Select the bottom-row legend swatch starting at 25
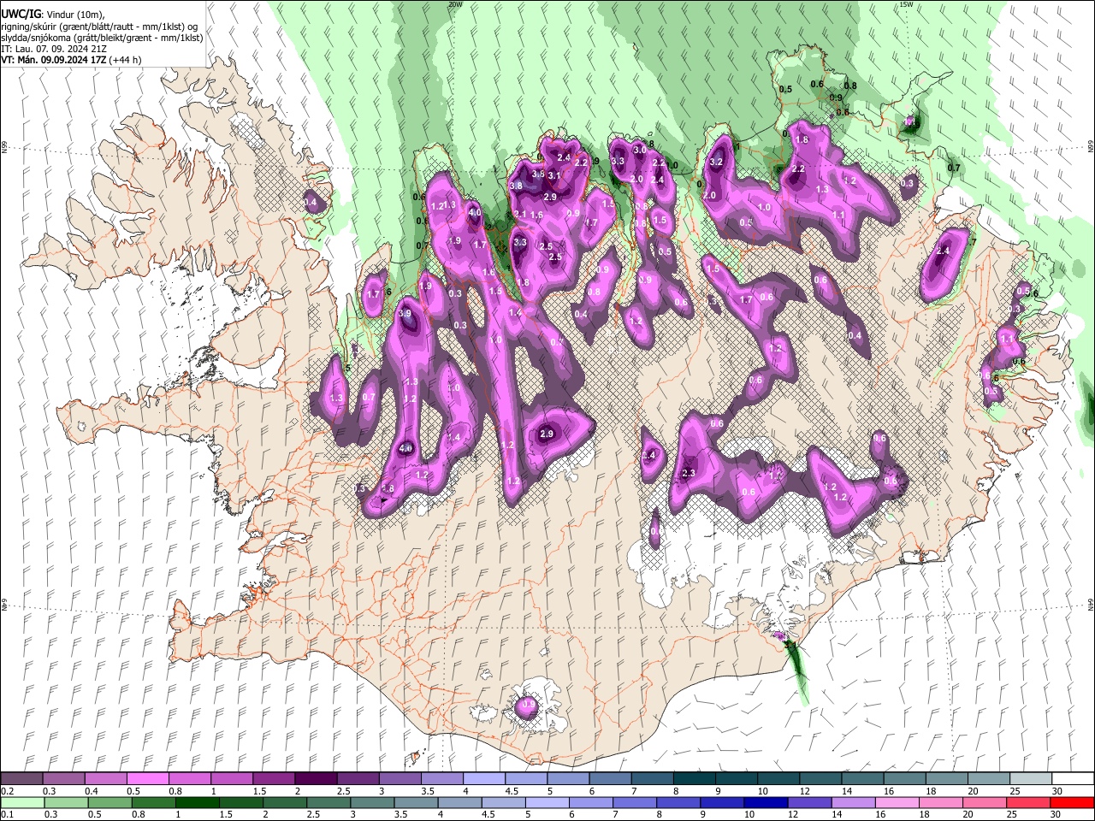The height and width of the screenshot is (821, 1095). [x=1027, y=802]
